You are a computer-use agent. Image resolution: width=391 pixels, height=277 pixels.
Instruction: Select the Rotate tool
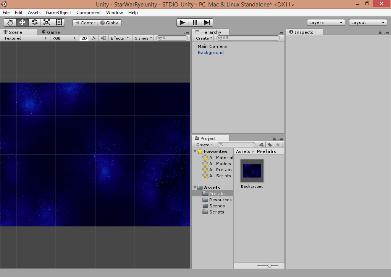34,22
